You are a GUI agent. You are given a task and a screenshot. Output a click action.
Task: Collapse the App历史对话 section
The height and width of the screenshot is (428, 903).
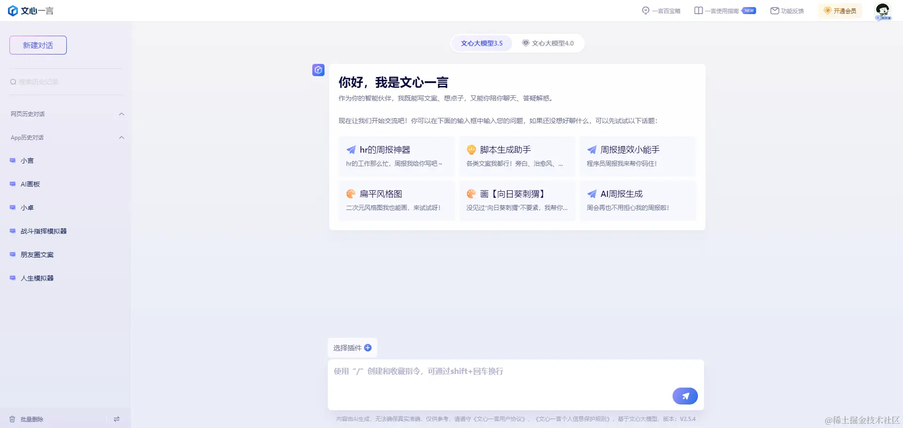point(121,138)
